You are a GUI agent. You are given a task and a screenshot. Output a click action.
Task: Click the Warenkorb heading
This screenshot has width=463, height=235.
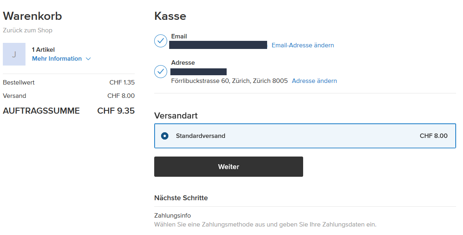(x=32, y=16)
